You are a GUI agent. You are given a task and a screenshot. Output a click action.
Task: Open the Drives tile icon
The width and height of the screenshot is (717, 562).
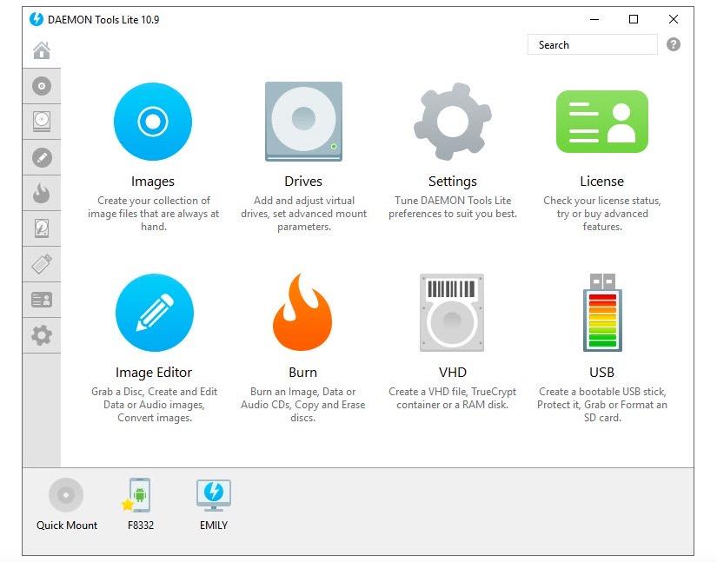click(x=303, y=122)
